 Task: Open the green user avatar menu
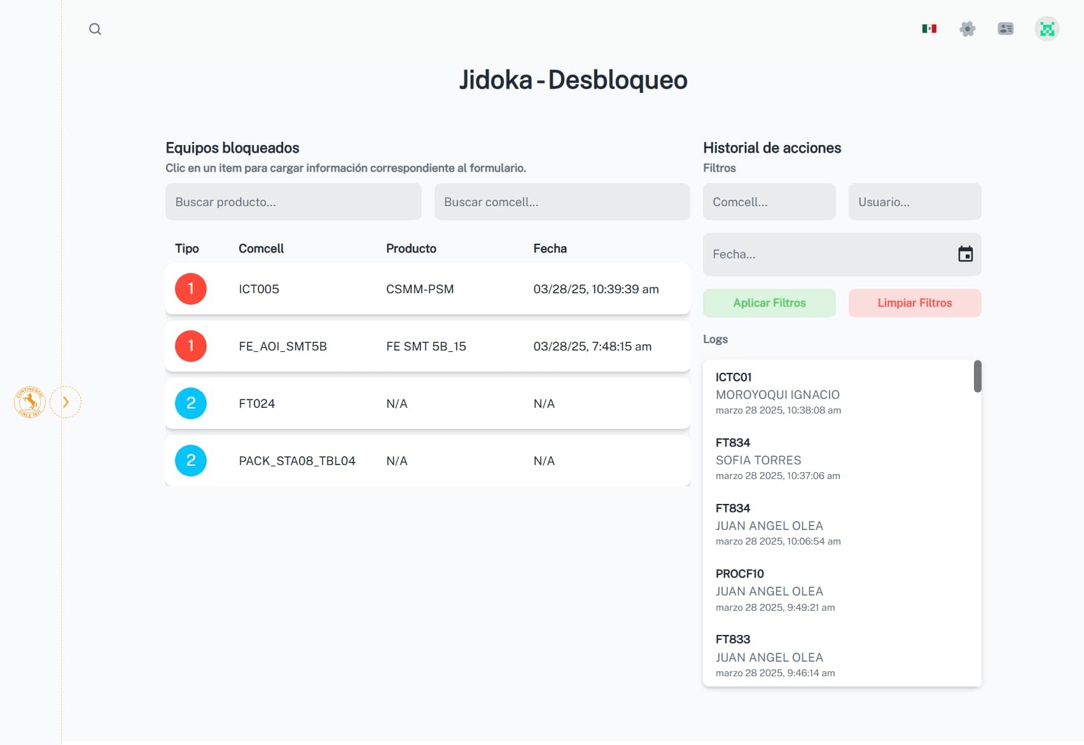click(1046, 29)
